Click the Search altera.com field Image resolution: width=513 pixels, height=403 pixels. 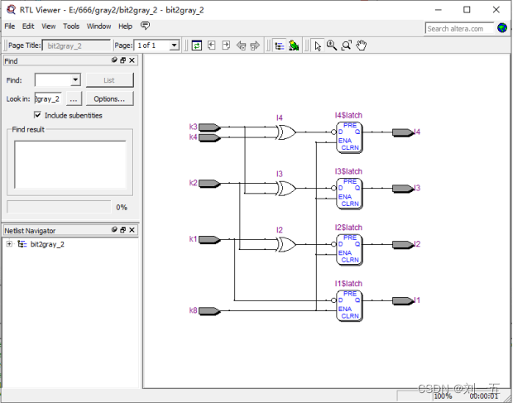point(460,28)
